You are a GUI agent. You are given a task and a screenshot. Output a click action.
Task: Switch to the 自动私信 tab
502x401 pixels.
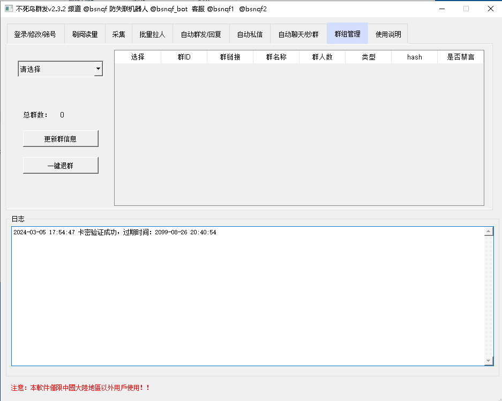click(x=250, y=34)
